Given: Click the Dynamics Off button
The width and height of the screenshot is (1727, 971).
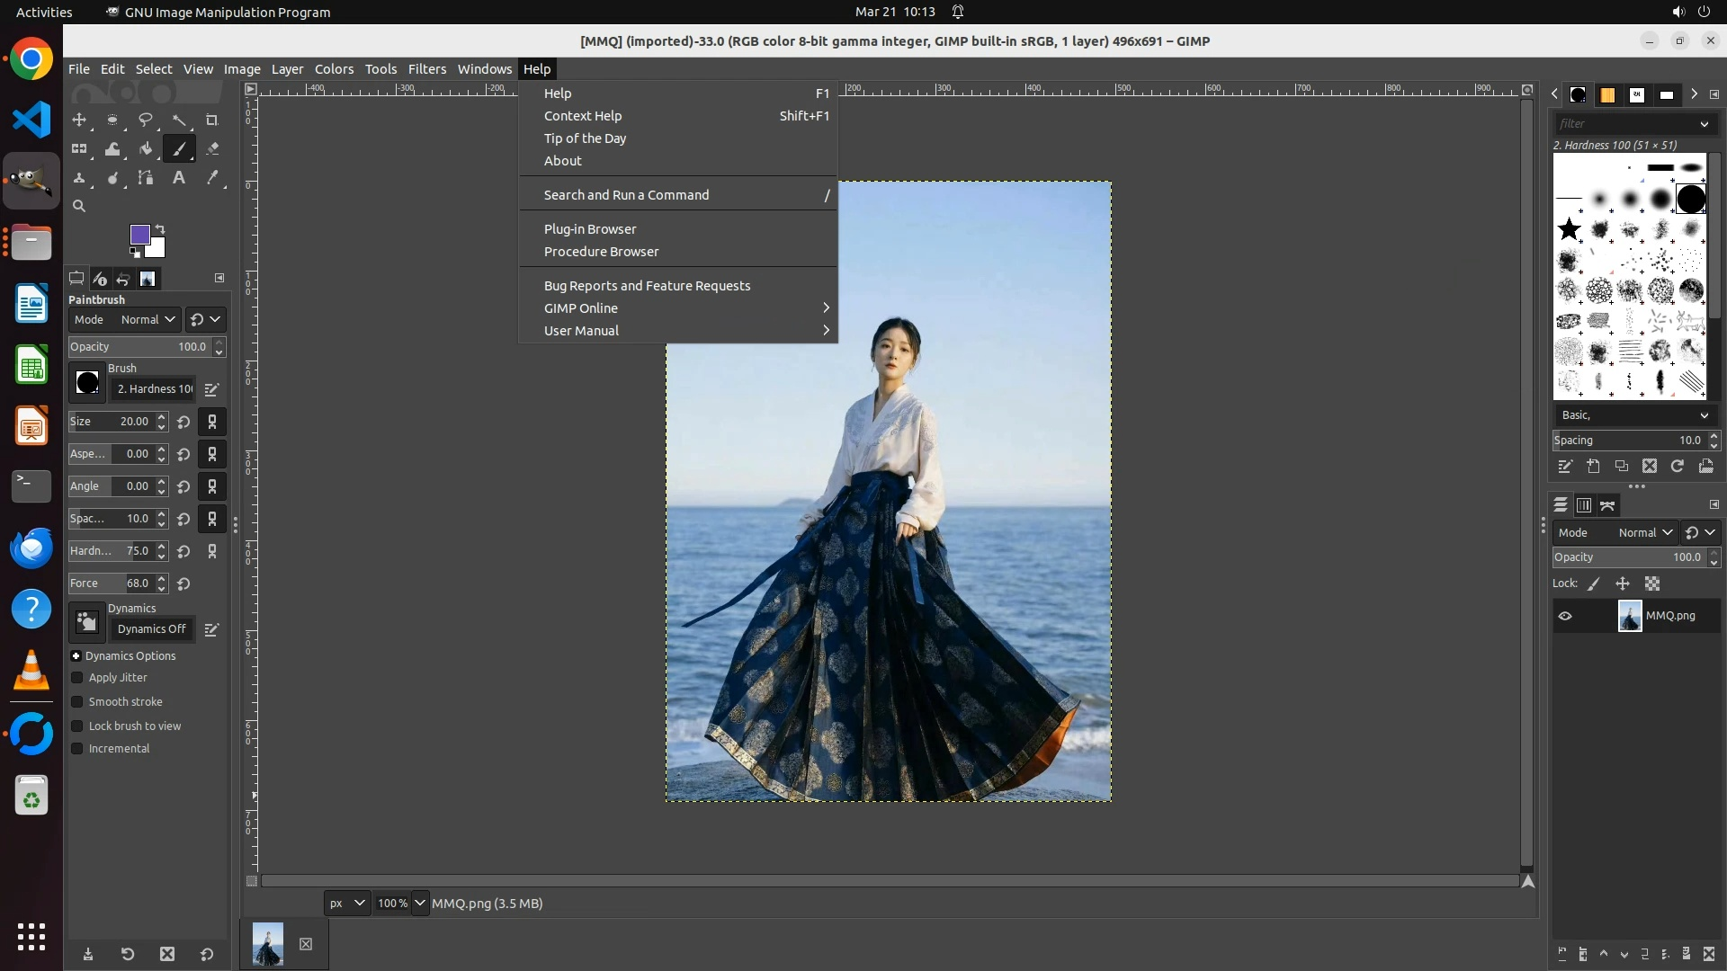Looking at the screenshot, I should [151, 629].
